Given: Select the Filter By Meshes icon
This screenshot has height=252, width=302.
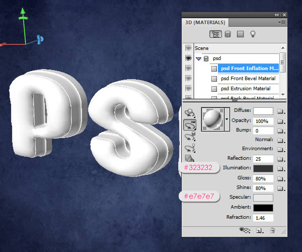Looking at the screenshot, I should pyautogui.click(x=228, y=34).
